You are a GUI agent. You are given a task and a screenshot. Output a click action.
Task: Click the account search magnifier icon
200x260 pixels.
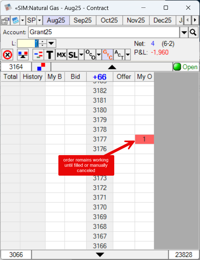(193, 32)
